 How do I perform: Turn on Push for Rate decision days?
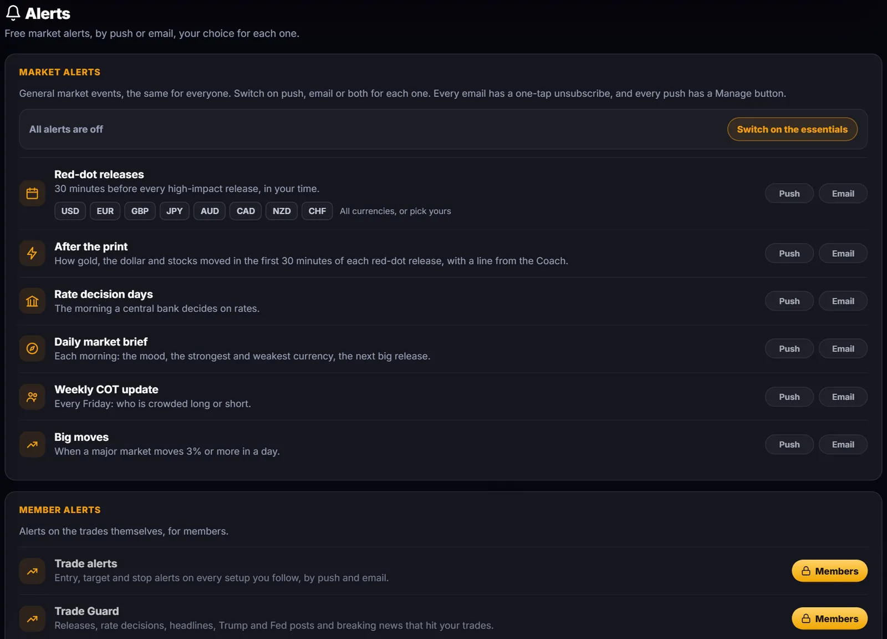pos(789,301)
